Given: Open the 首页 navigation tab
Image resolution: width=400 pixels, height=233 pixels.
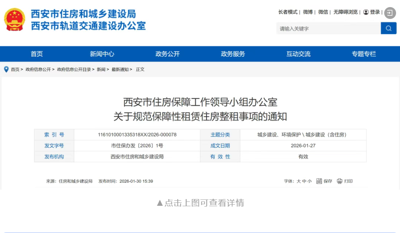Looking at the screenshot, I should click(x=37, y=54).
